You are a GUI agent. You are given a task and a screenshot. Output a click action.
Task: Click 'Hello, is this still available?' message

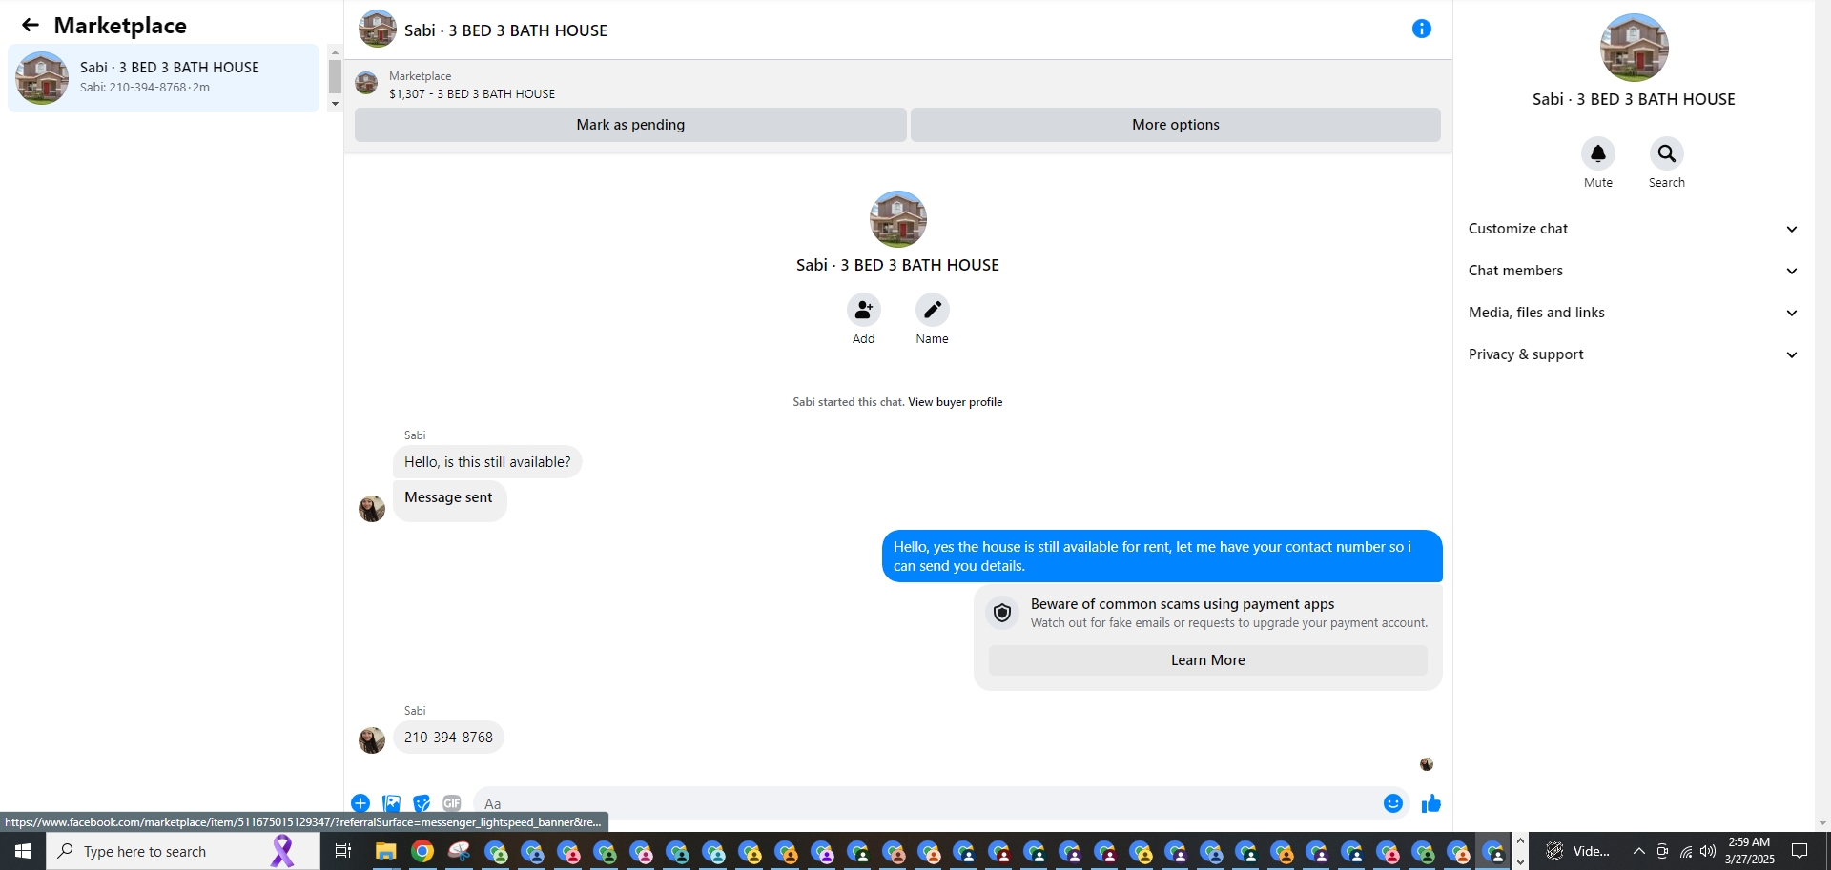coord(487,462)
